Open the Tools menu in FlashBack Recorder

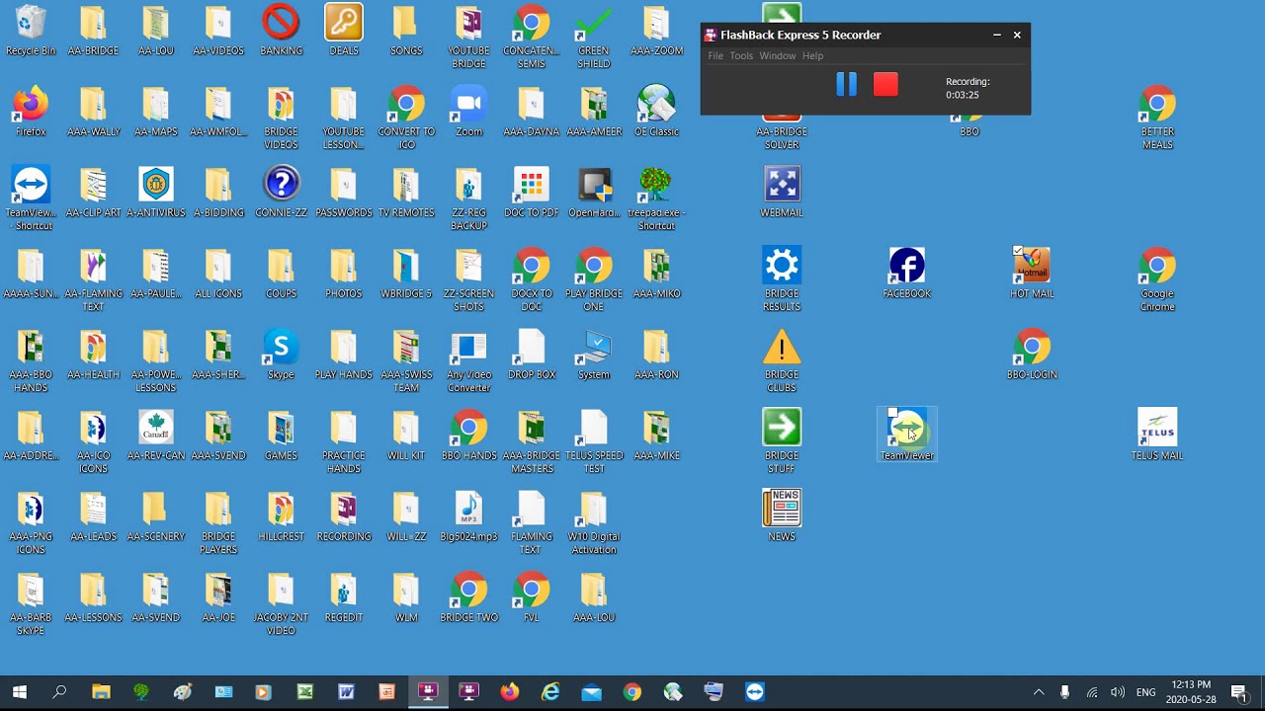[x=741, y=56]
